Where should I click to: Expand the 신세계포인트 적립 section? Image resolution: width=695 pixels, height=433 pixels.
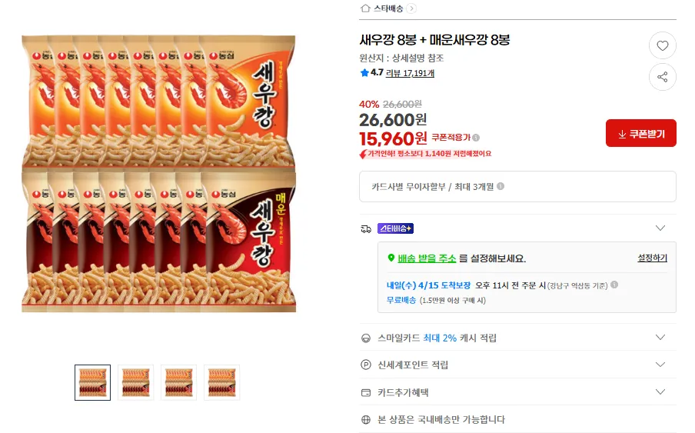click(660, 365)
